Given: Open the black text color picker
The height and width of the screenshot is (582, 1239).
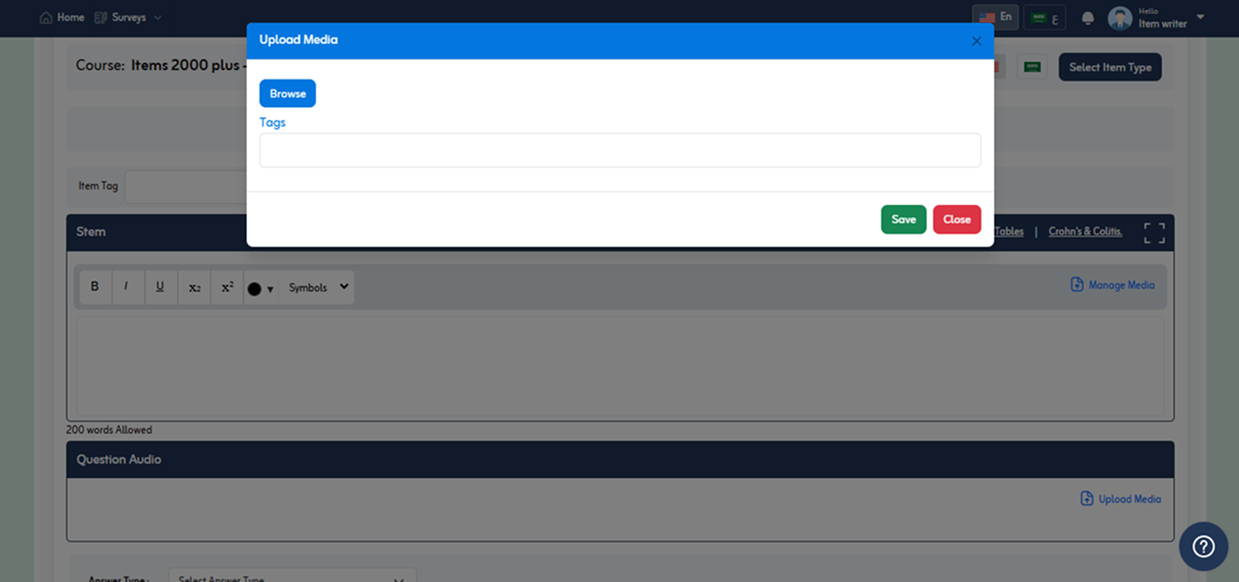Looking at the screenshot, I should coord(260,288).
